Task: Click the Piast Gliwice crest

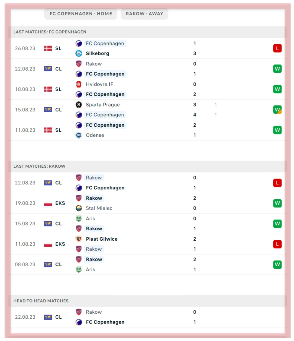Action: coord(79,239)
